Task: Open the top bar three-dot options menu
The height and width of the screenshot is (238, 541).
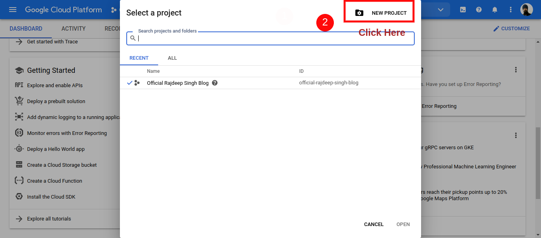Action: click(x=510, y=9)
